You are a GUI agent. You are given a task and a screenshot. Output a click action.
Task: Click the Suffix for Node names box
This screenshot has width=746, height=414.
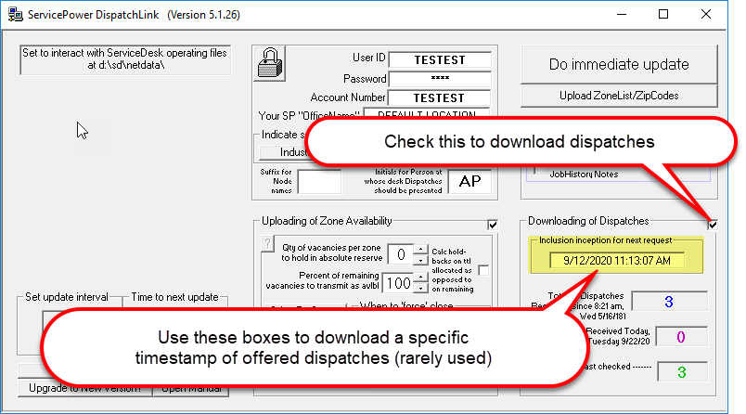click(x=319, y=181)
